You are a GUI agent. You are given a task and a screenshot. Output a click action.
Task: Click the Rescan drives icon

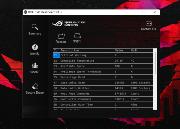[x=61, y=36]
